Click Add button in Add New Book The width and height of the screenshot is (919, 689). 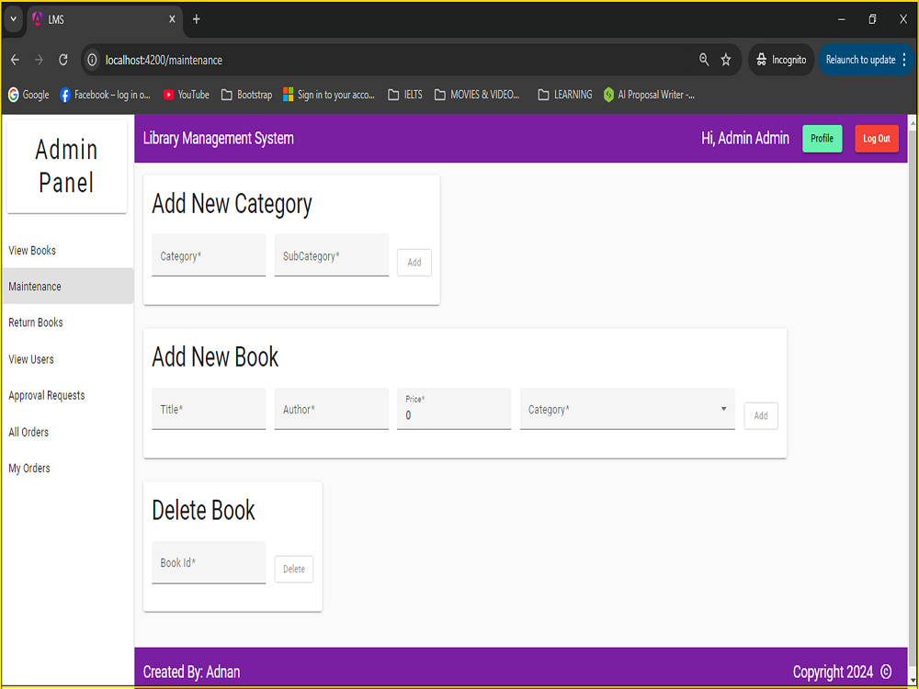(x=761, y=416)
